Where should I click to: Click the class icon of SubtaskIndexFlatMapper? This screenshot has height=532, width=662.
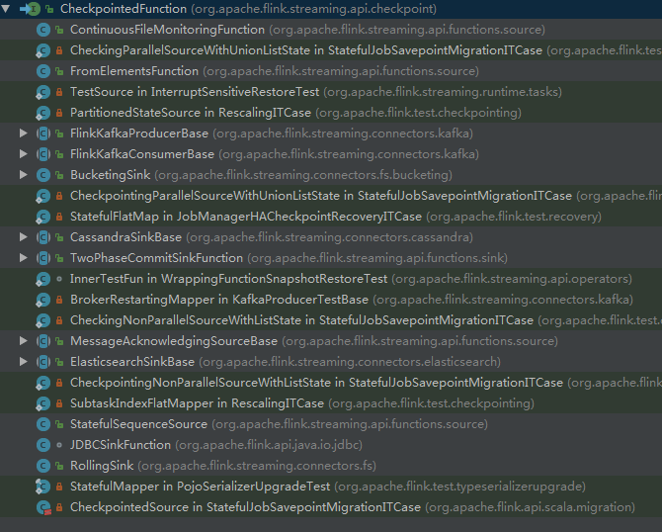(x=43, y=403)
